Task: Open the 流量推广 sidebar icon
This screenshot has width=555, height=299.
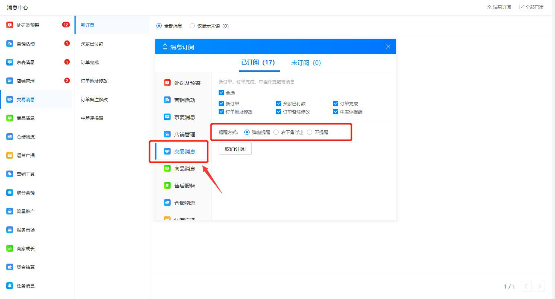Action: [x=9, y=211]
